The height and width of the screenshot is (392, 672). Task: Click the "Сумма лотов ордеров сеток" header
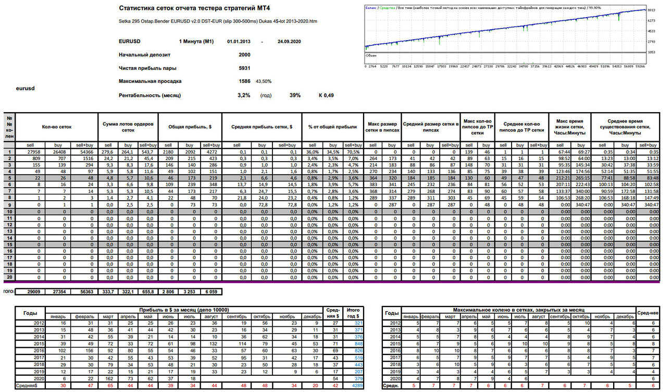[x=128, y=127]
